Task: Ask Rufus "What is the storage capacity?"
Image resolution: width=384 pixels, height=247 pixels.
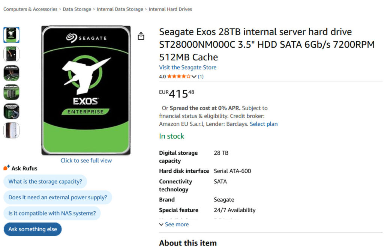Action: point(45,182)
